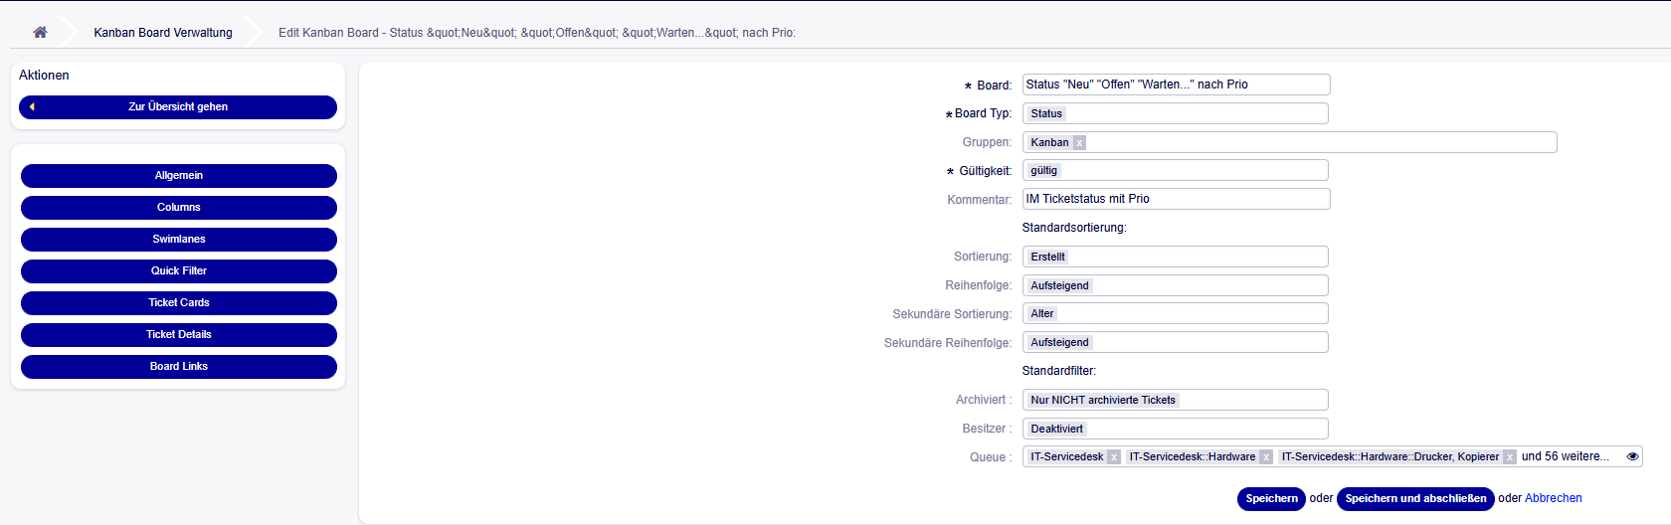Go back using Zur Übersicht gehen

[x=178, y=107]
